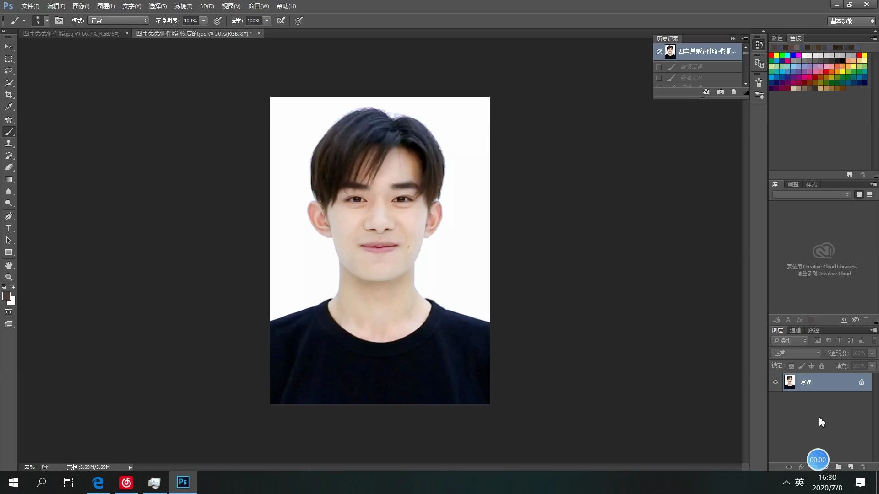Toggle history brush source box for first 画笔工具 state
The image size is (879, 494).
tap(659, 67)
